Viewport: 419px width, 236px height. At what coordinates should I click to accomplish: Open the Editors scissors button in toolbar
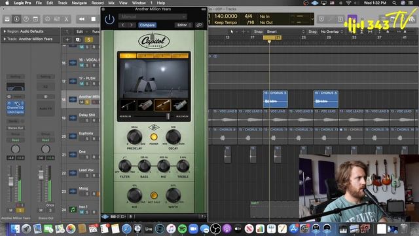click(66, 19)
